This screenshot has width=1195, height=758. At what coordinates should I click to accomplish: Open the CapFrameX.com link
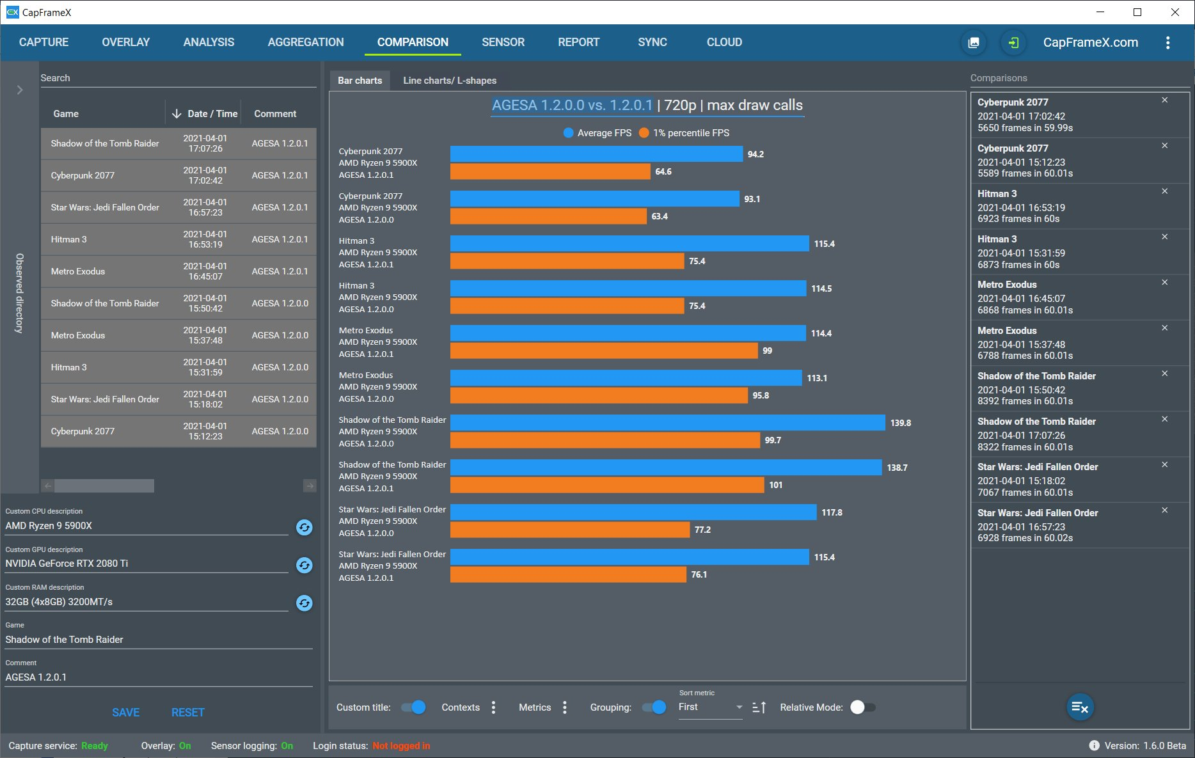(1091, 42)
